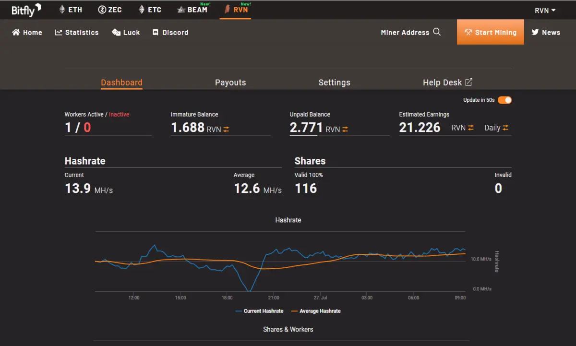Screen dimensions: 576x346
Task: Click the Estimated Earnings 21.226 value
Action: coord(420,127)
